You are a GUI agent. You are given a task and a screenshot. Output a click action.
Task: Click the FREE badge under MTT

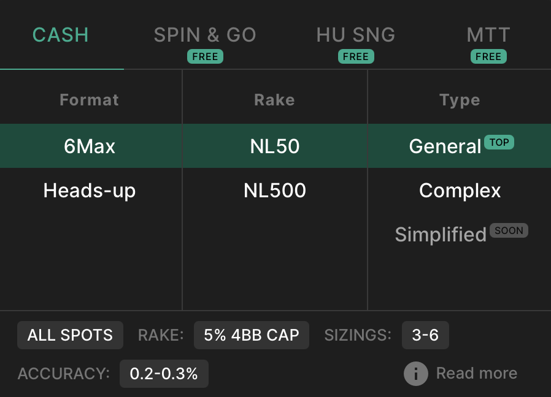tap(488, 56)
